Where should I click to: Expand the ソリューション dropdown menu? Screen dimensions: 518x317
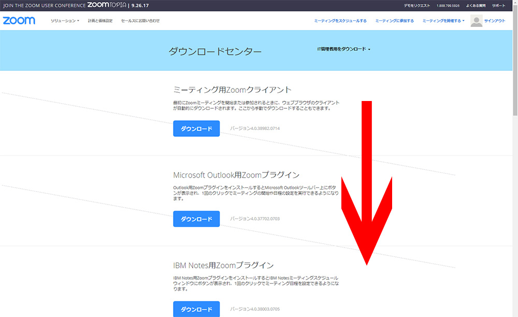click(65, 21)
